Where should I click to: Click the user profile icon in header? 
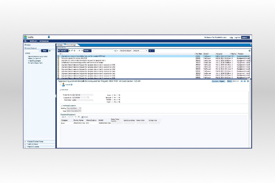tap(49, 37)
